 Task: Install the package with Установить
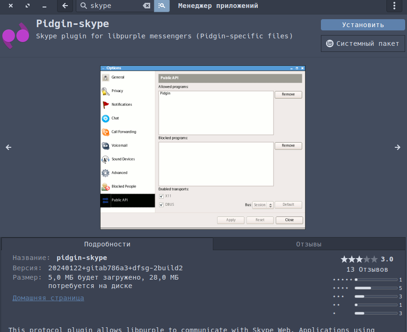point(363,25)
